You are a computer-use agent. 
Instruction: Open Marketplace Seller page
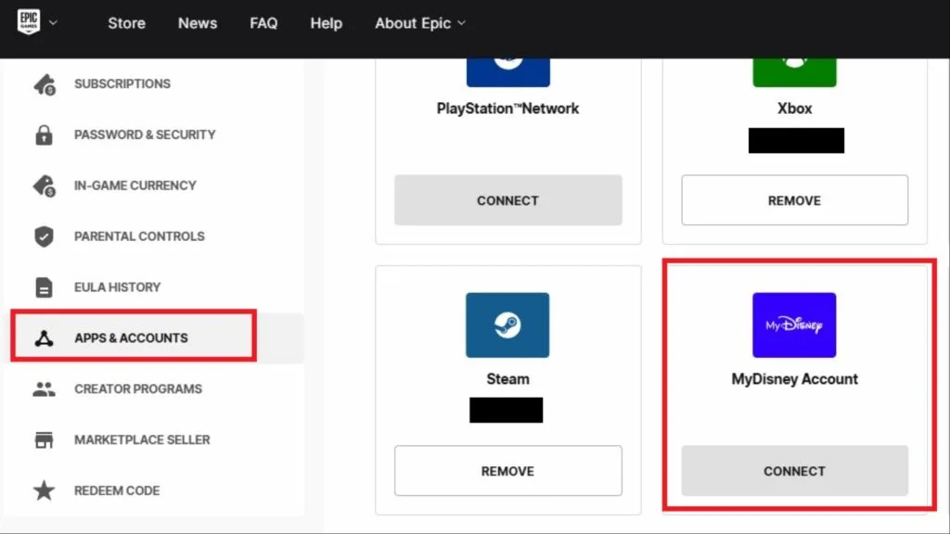[x=142, y=439]
